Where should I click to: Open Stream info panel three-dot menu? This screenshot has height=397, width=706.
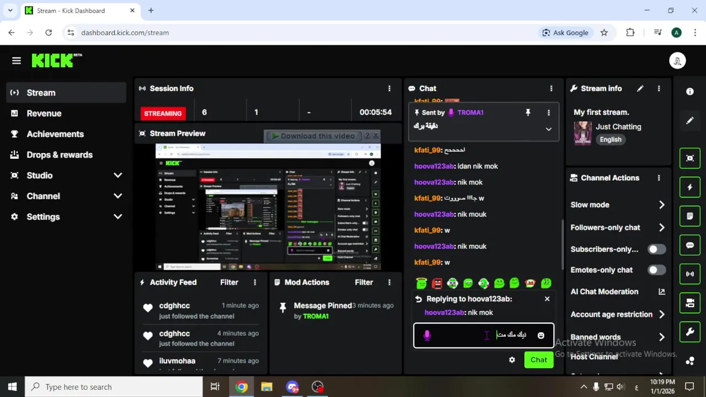pos(659,88)
